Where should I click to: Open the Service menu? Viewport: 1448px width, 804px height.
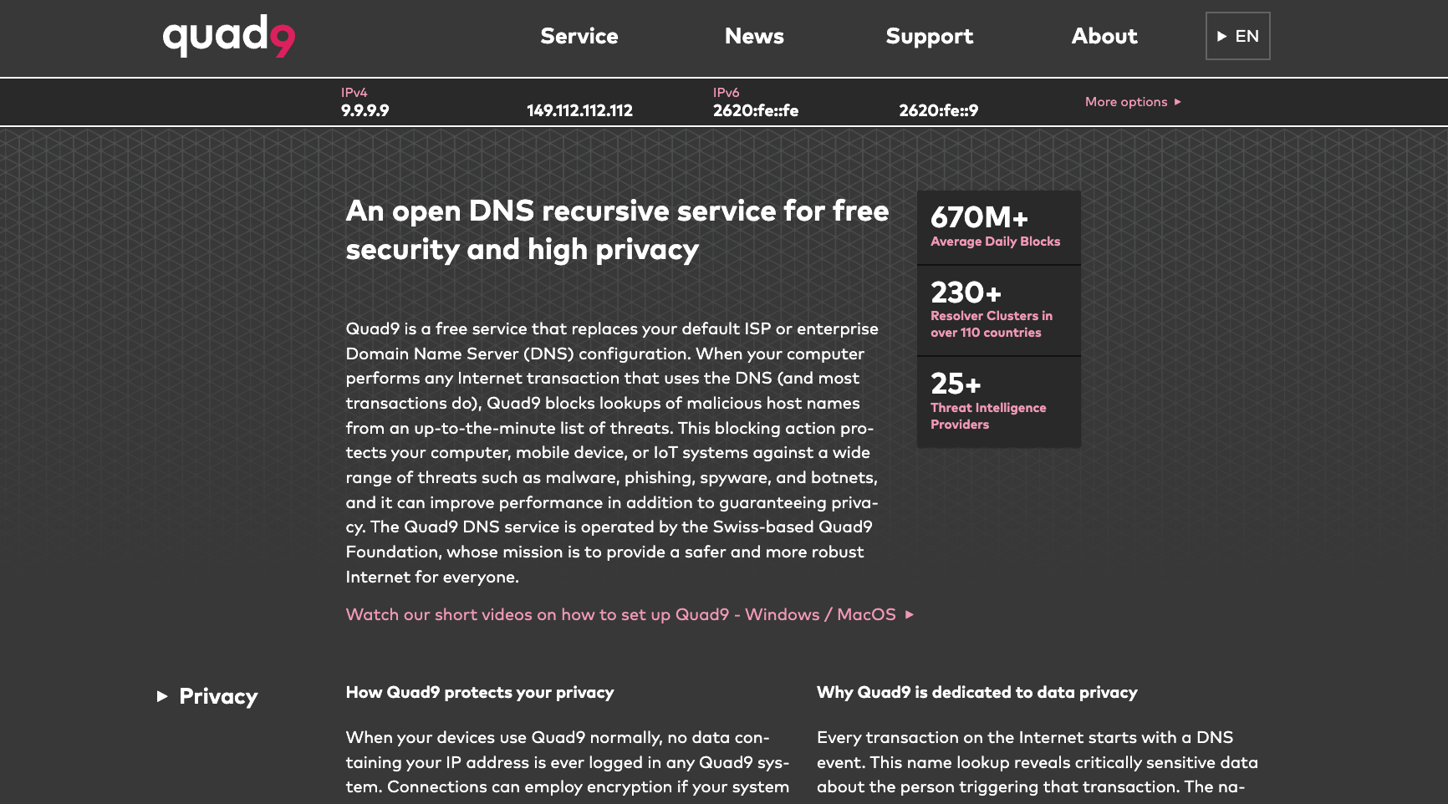579,36
